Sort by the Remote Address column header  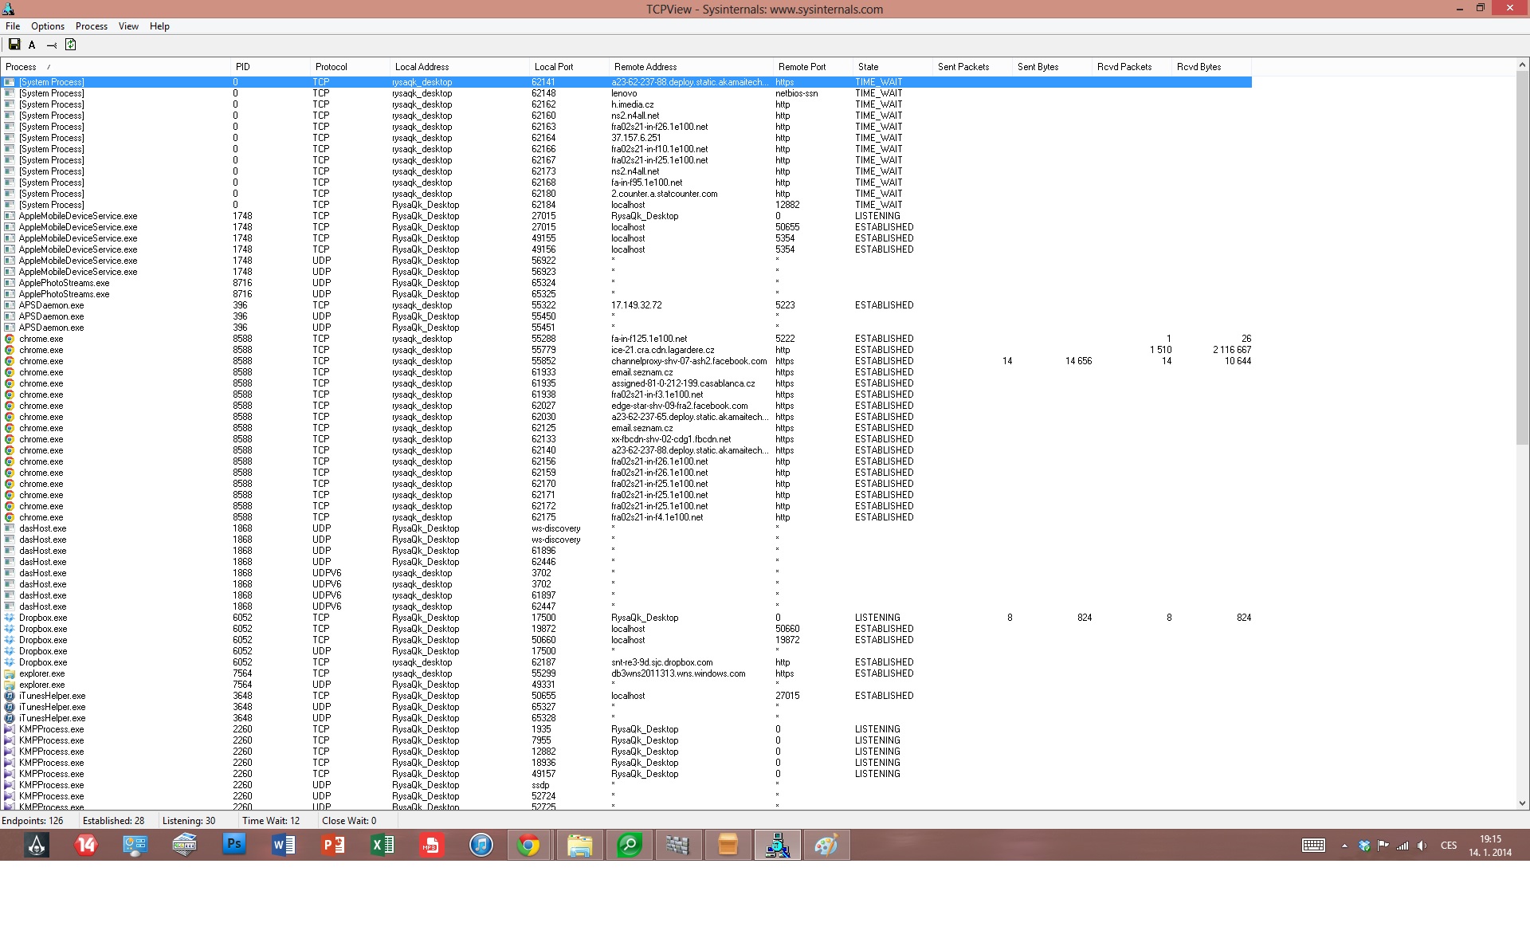(x=645, y=67)
